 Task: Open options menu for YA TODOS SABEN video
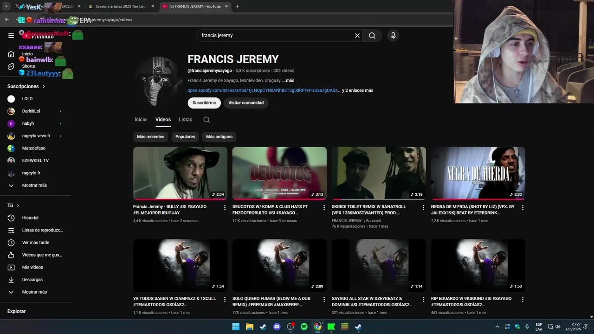point(225,299)
